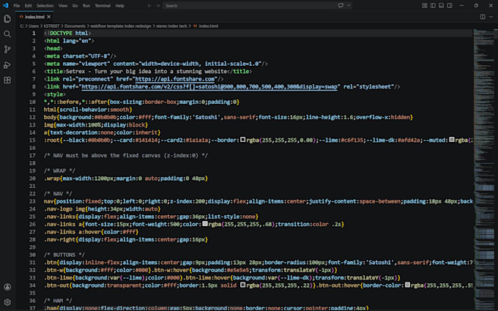Toggle the secondary side bar

click(x=450, y=5)
